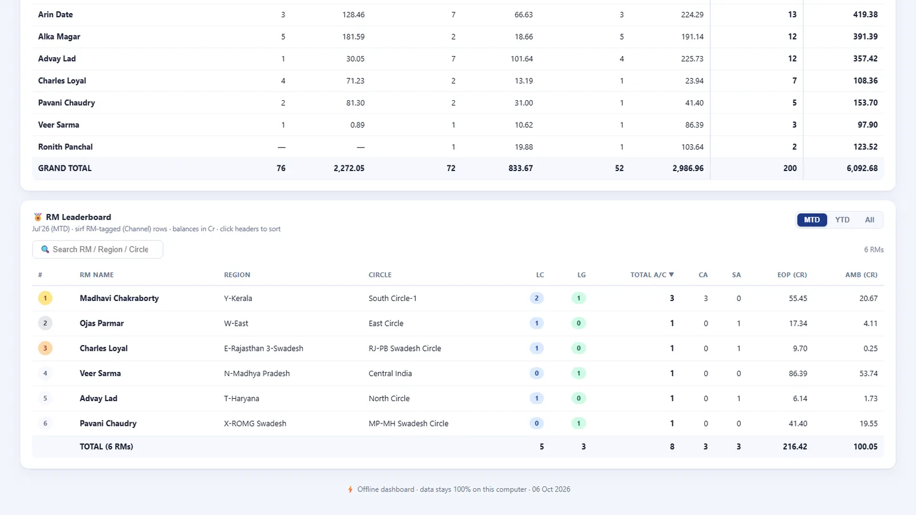Show All period in leaderboard
This screenshot has width=916, height=515.
click(870, 220)
